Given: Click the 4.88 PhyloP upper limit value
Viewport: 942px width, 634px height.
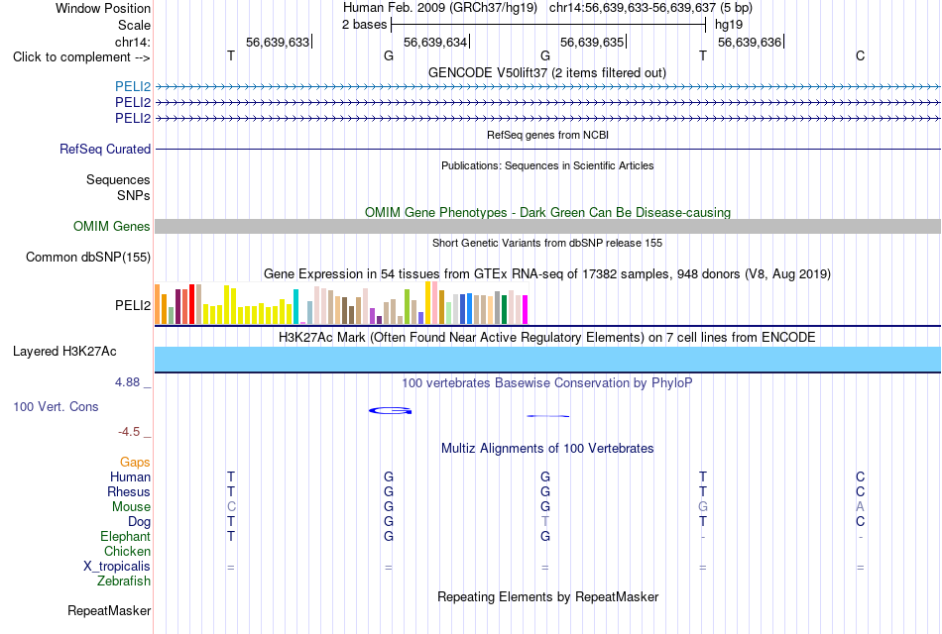Looking at the screenshot, I should click(x=127, y=382).
